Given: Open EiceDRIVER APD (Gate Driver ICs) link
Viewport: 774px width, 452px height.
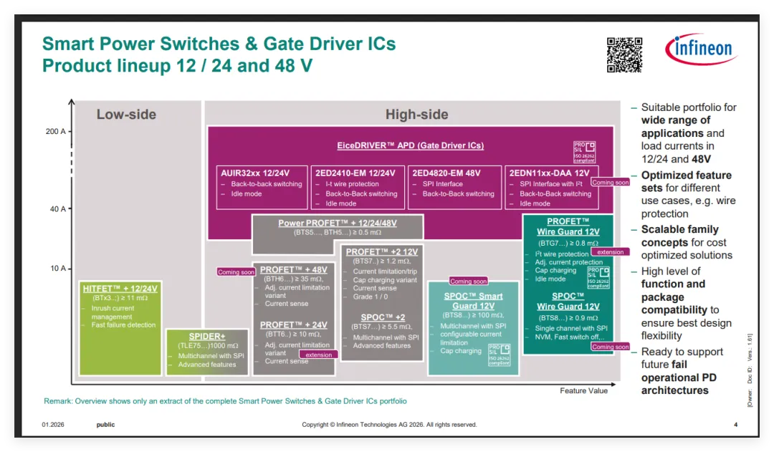Looking at the screenshot, I should pos(410,145).
